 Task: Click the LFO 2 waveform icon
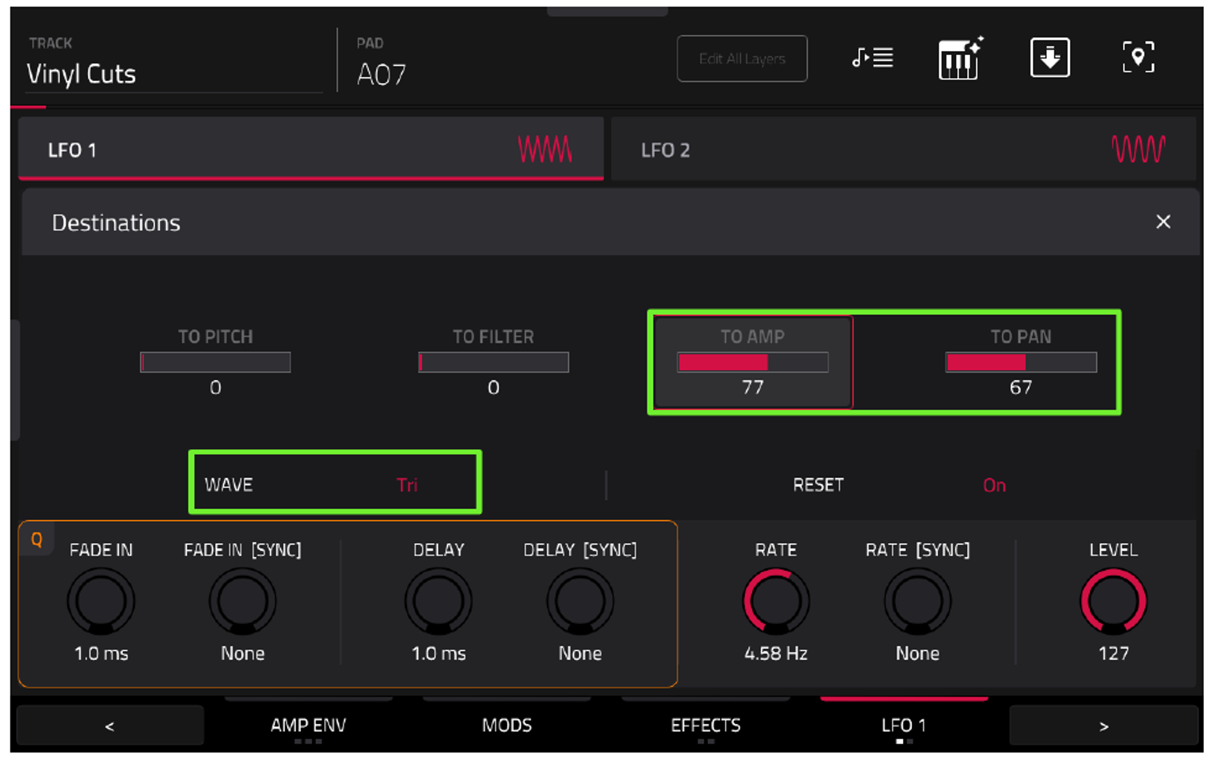coord(1138,149)
